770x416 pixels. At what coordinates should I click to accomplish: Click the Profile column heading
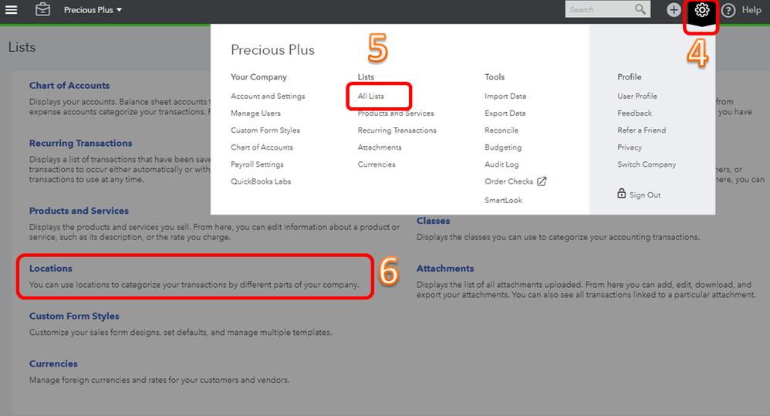tap(629, 77)
